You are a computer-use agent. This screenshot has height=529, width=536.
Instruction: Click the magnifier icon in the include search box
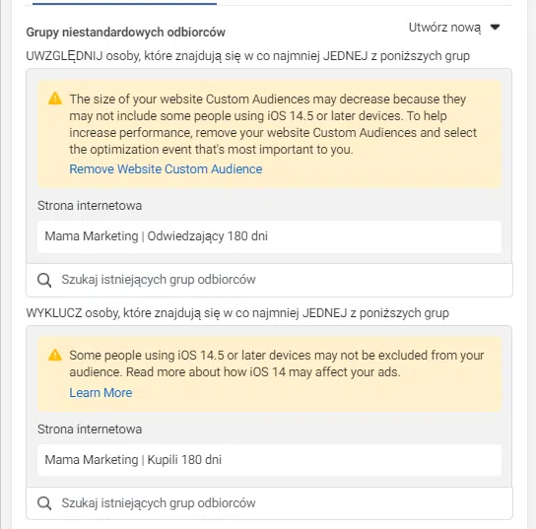point(44,280)
